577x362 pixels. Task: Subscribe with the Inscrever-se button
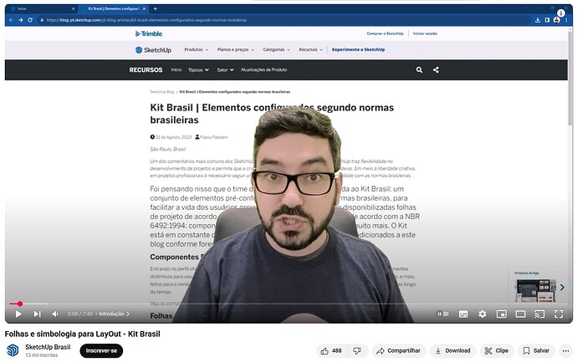point(101,350)
